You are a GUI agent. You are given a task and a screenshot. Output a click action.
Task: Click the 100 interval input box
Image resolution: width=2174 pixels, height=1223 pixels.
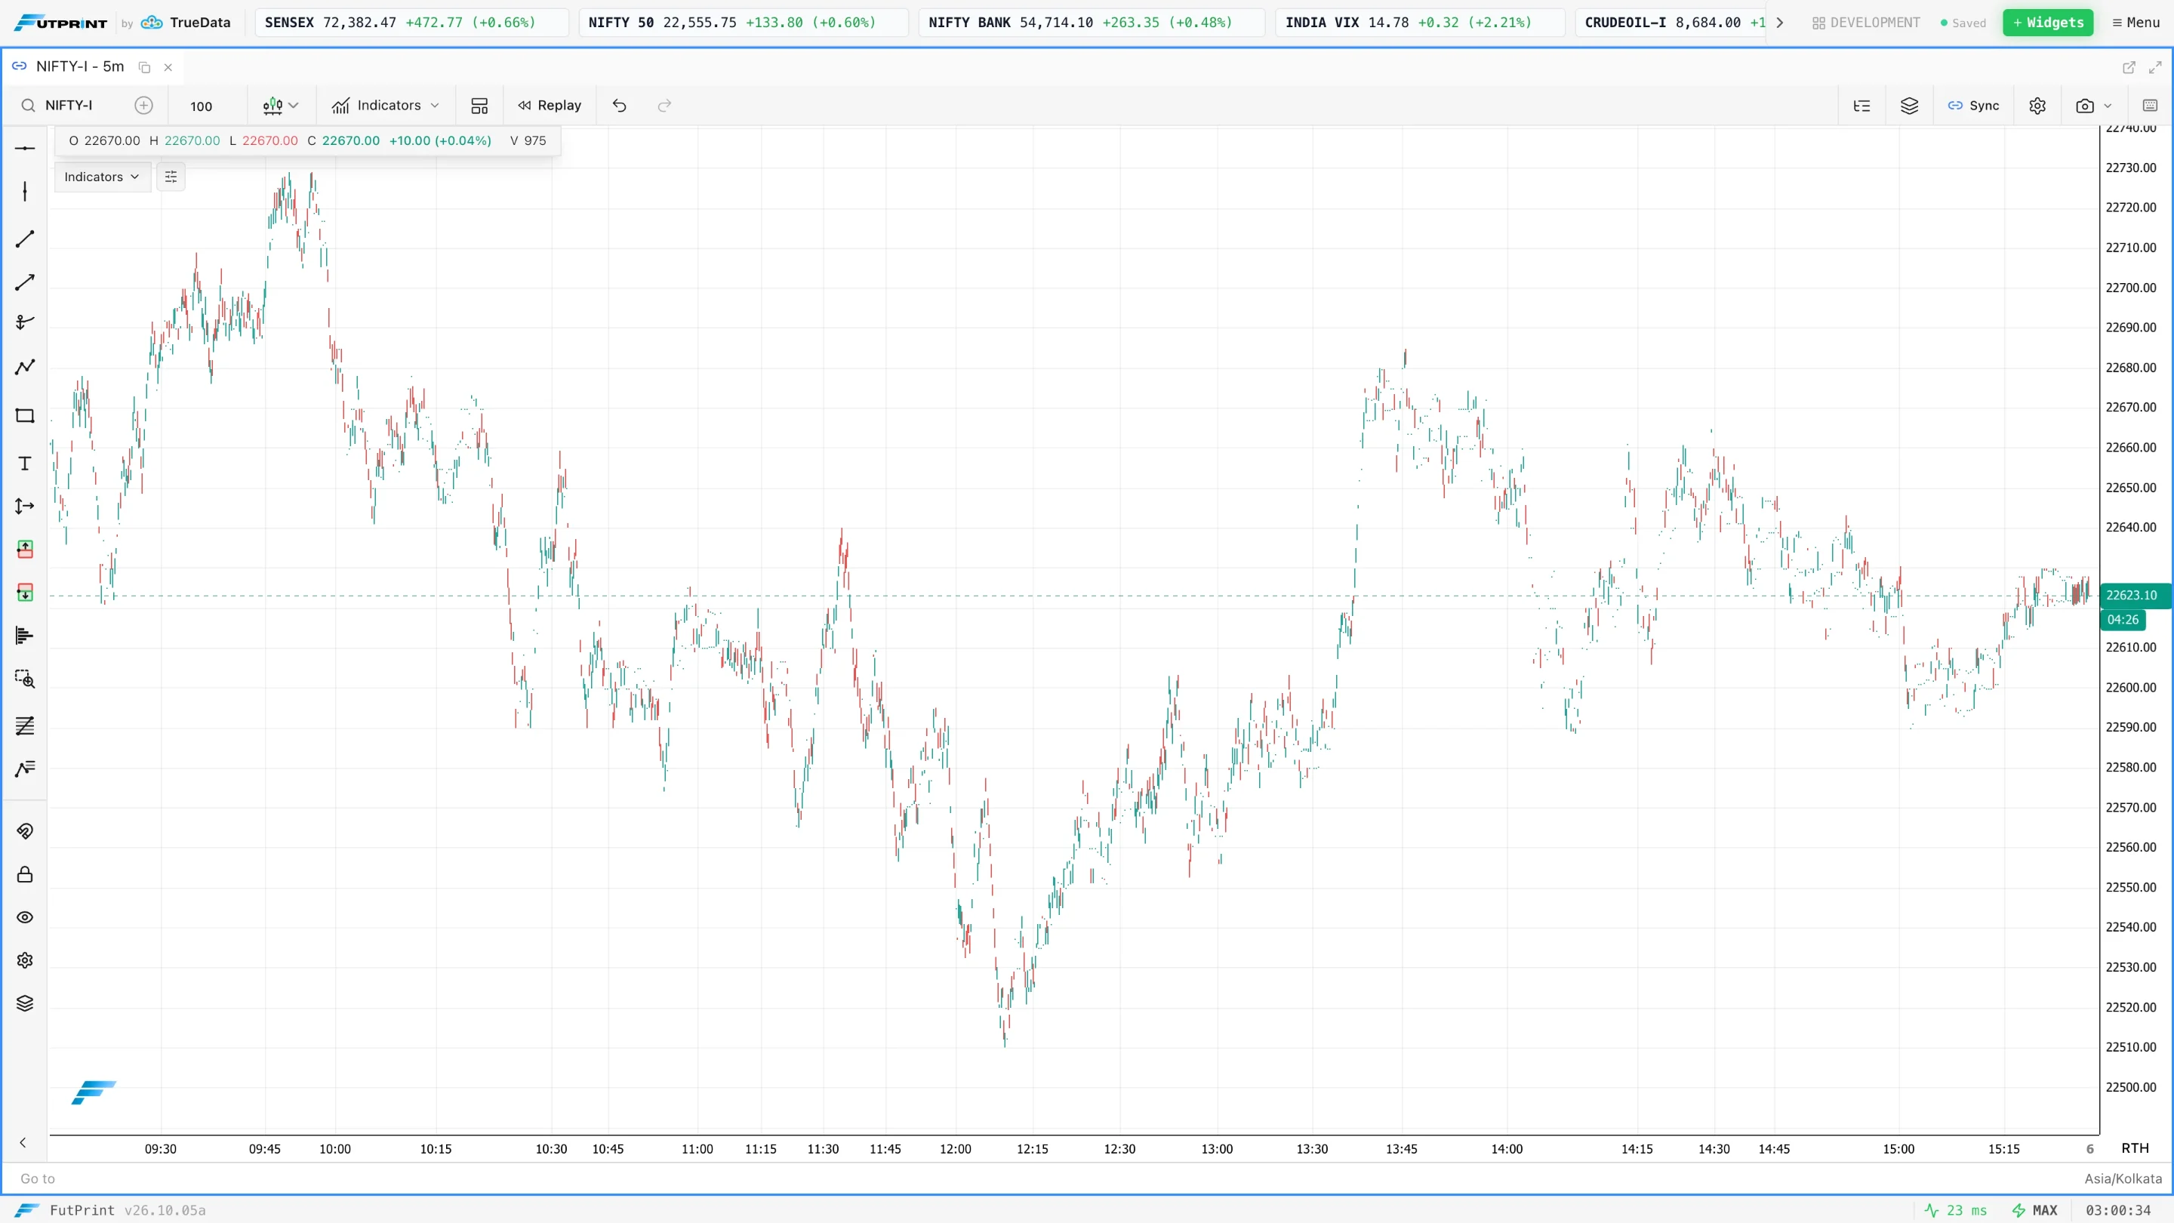(x=201, y=106)
